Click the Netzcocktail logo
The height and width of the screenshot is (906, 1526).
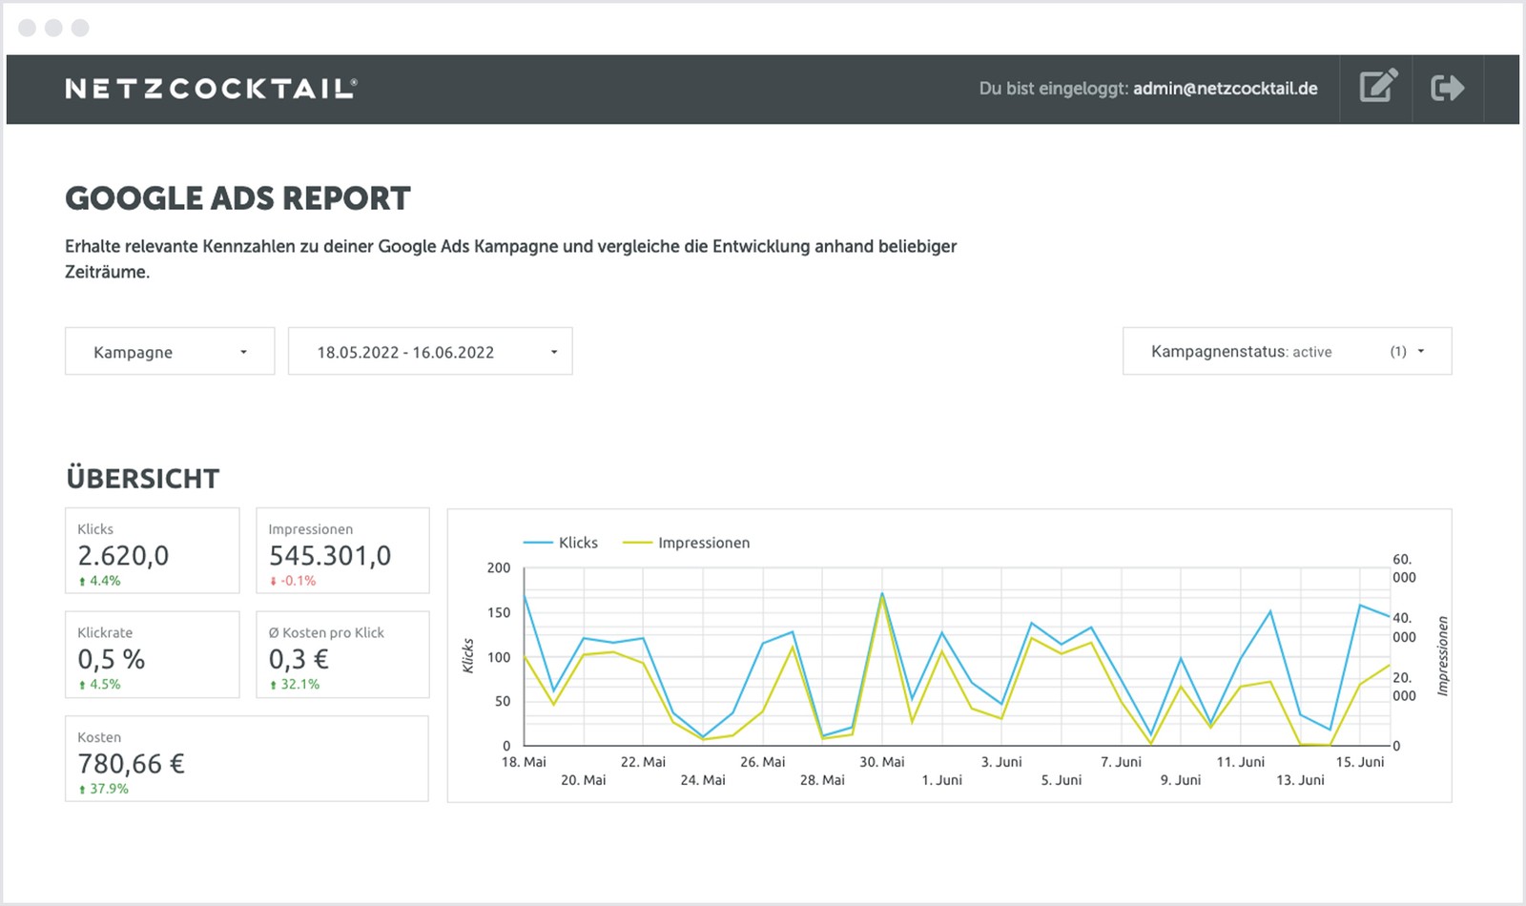(x=211, y=89)
